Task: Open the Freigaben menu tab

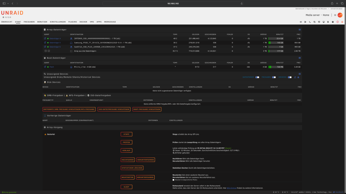Action: [29, 22]
